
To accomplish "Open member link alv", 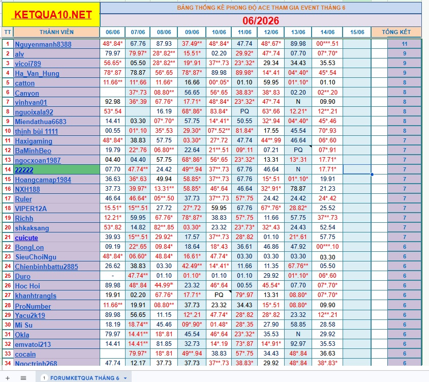I will point(19,54).
